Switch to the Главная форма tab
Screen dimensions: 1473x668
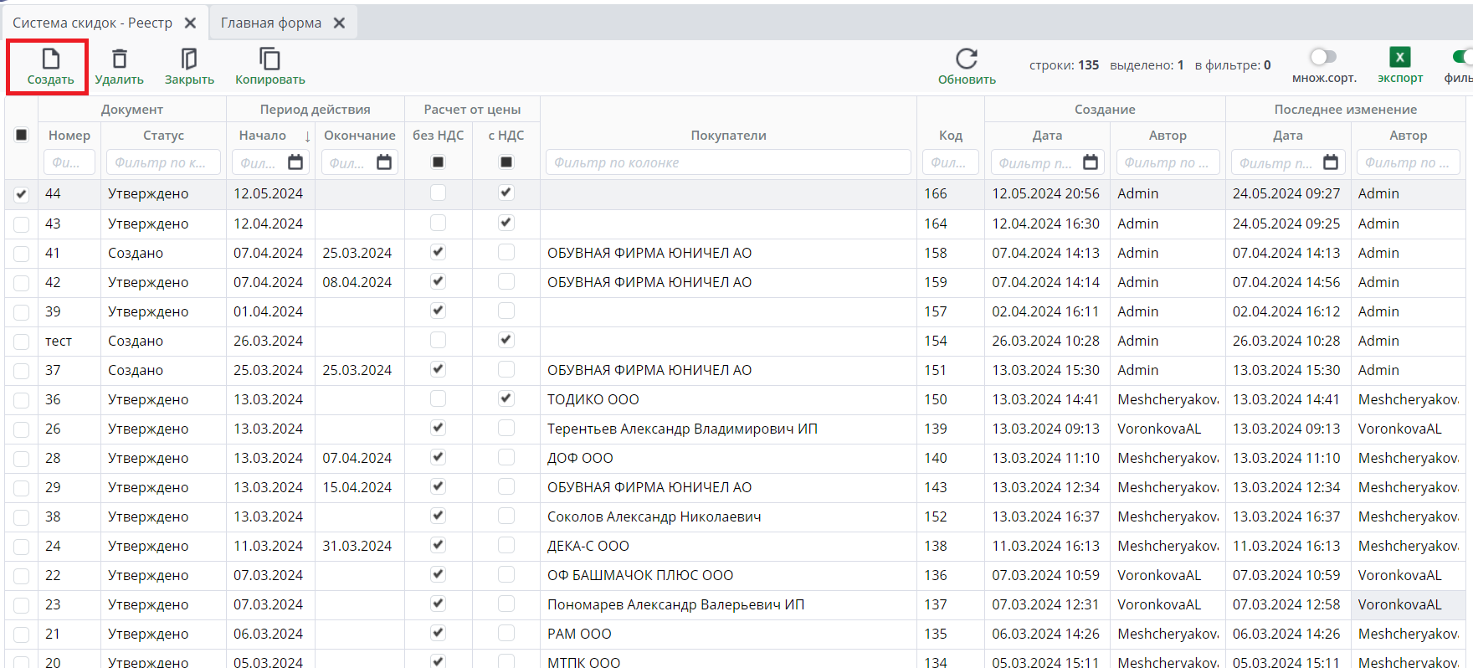[x=270, y=23]
